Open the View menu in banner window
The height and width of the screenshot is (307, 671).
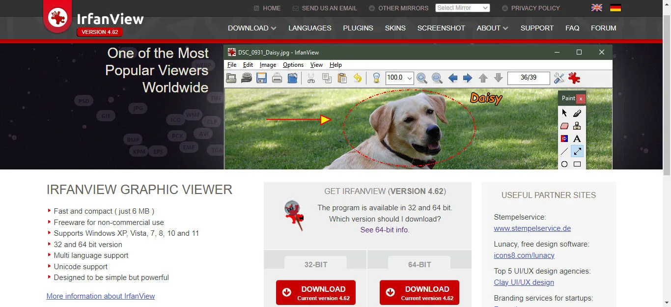(x=316, y=65)
